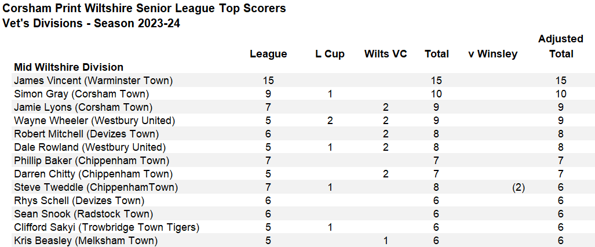This screenshot has height=247, width=595.
Task: Select the Wilts VC column header
Action: tap(385, 54)
